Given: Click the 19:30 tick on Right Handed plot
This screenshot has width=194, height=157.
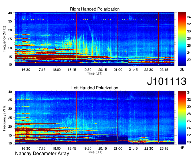Looking at the screenshot, I should (x=87, y=70).
